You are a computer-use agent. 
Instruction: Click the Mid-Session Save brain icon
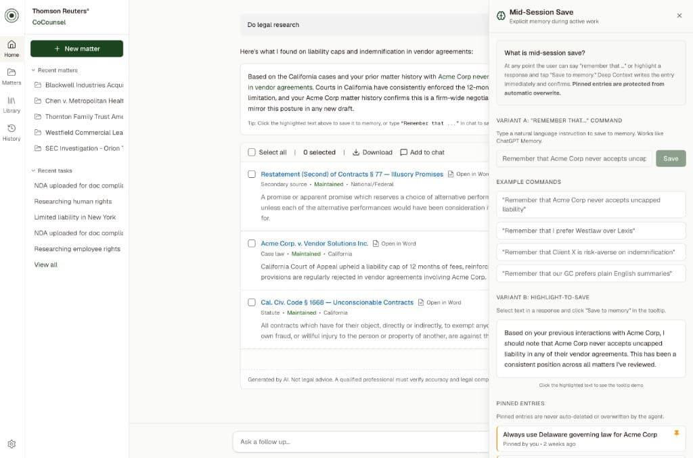coord(501,16)
